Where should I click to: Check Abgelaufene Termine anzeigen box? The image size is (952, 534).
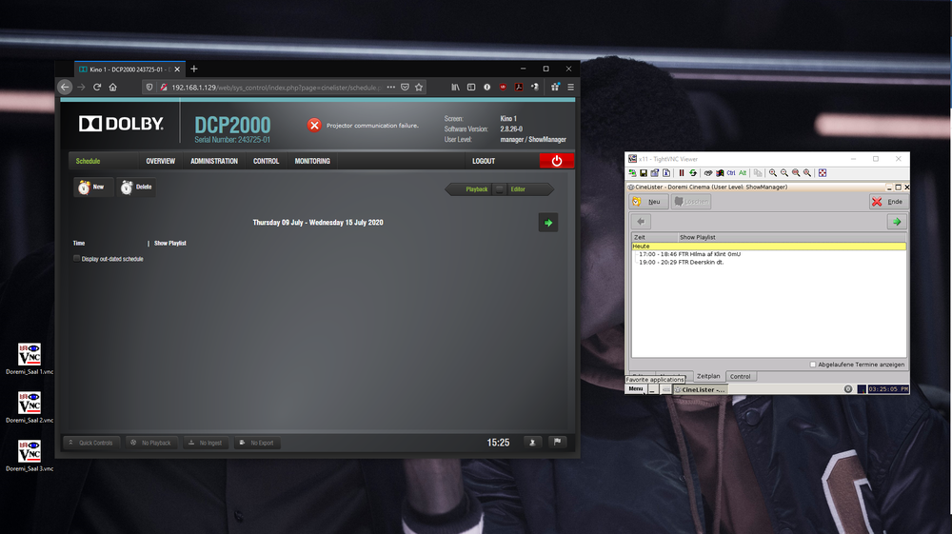(812, 364)
